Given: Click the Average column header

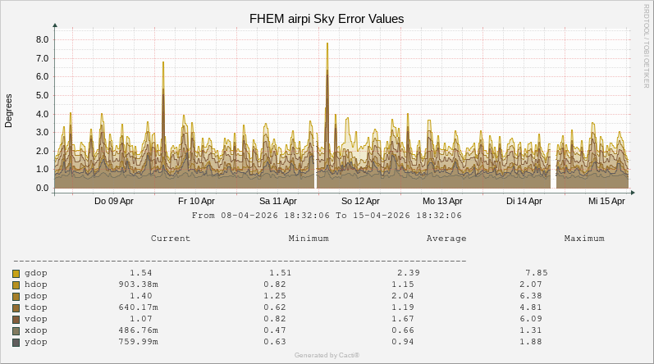Looking at the screenshot, I should (x=446, y=239).
